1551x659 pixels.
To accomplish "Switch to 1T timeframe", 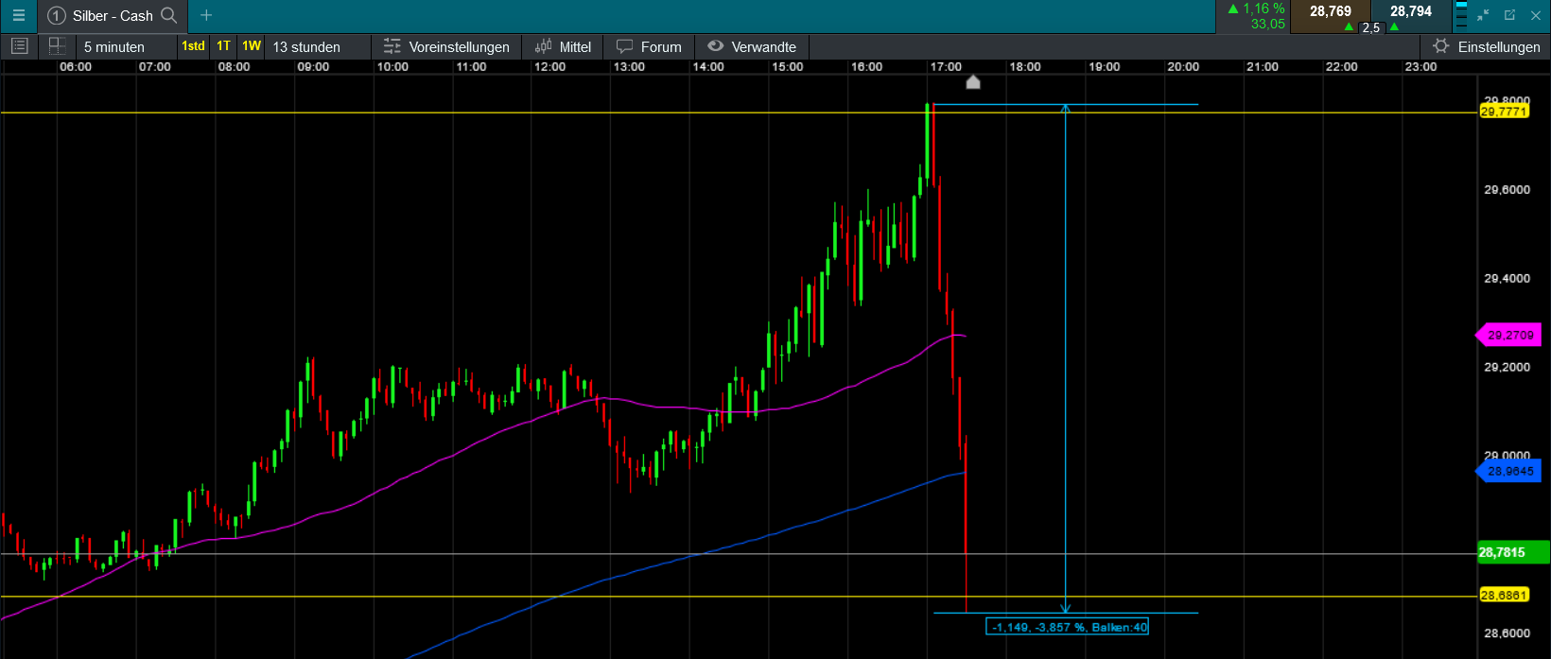I will (223, 46).
